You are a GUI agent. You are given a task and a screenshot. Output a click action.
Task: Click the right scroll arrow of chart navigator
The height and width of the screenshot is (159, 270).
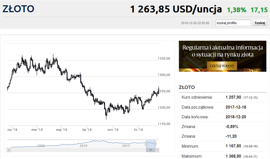[x=157, y=150]
